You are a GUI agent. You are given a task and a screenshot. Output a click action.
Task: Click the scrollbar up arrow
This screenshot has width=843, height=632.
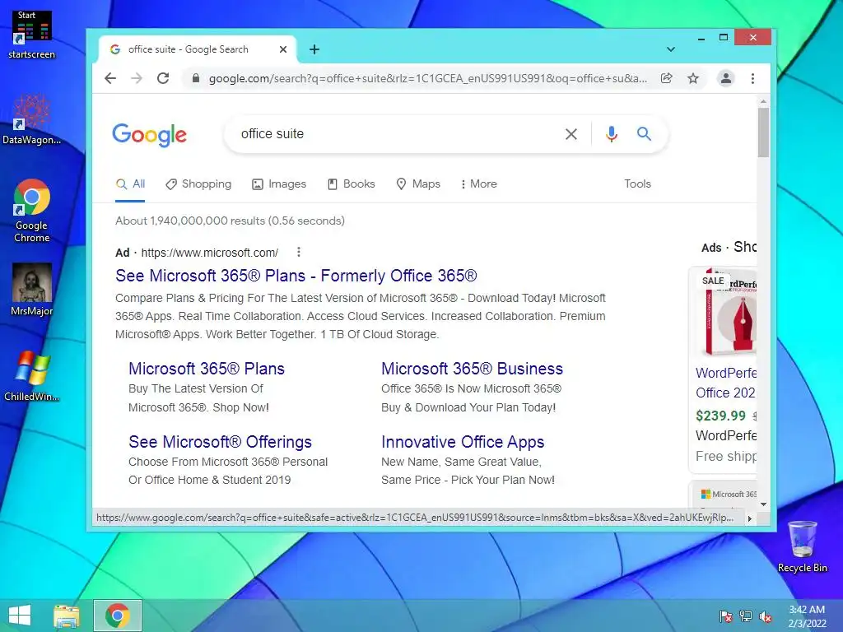click(763, 101)
